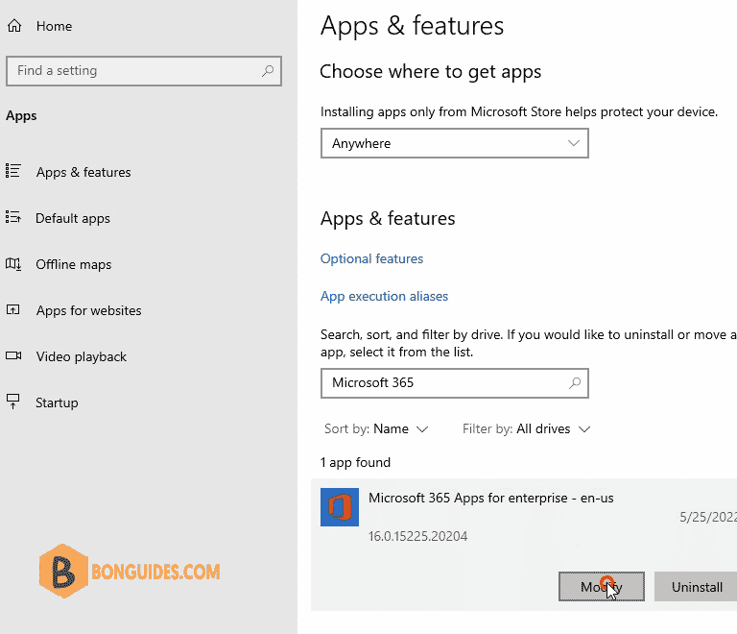Image resolution: width=737 pixels, height=634 pixels.
Task: Click the Microsoft 365 search field
Action: click(455, 383)
